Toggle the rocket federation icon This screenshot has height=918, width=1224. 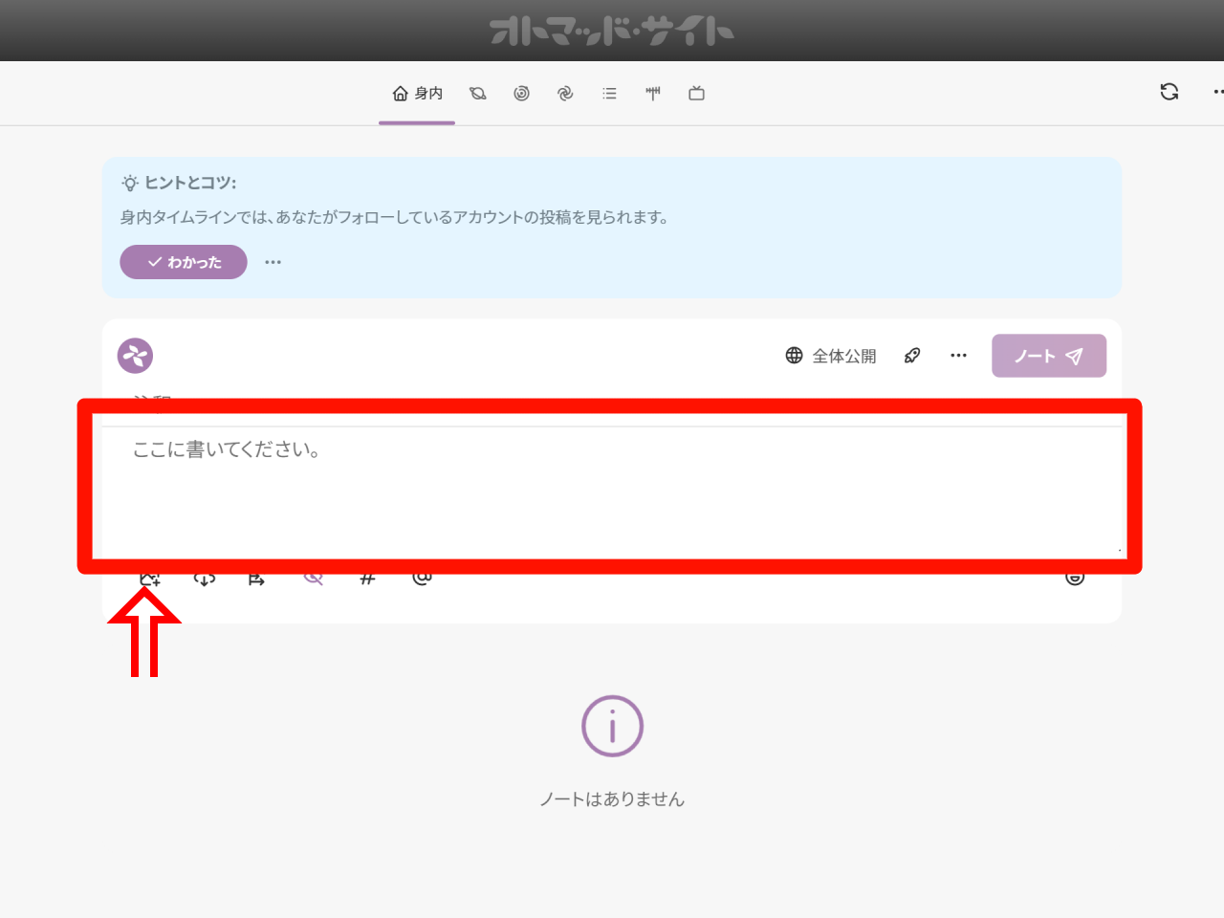pos(912,356)
